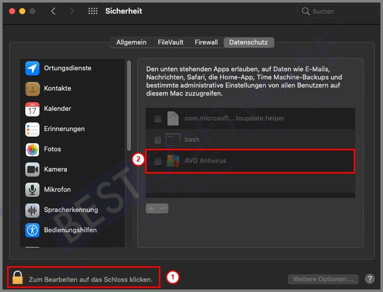Select the Mikrofon label
Screen dimensions: 383x292
[57, 190]
